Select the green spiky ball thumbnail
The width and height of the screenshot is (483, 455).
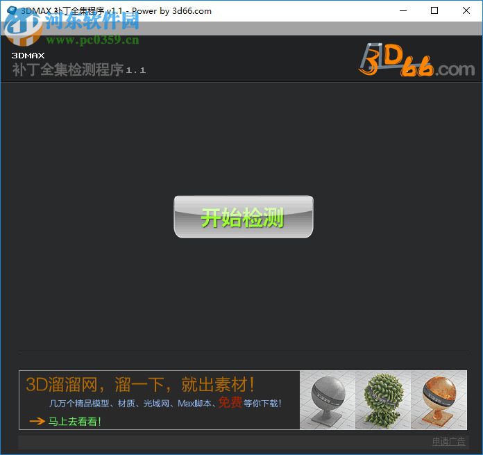point(383,400)
